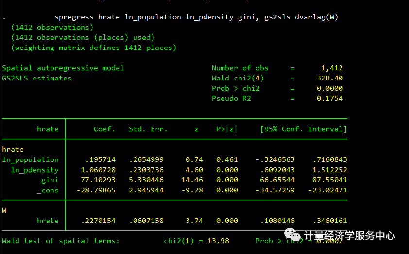Viewport: 409px width, 254px height.
Task: Click the "W" spatial lag section label
Action: [4, 210]
